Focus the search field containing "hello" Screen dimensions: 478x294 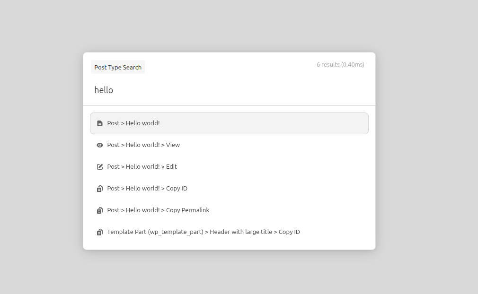(x=229, y=90)
